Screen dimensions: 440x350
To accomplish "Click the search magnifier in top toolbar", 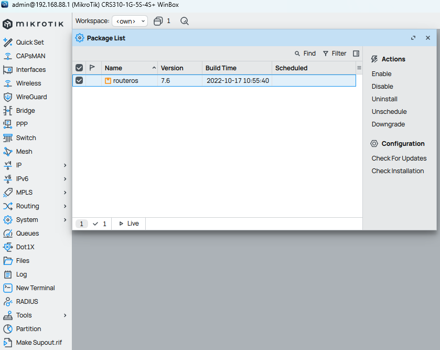I will click(185, 21).
